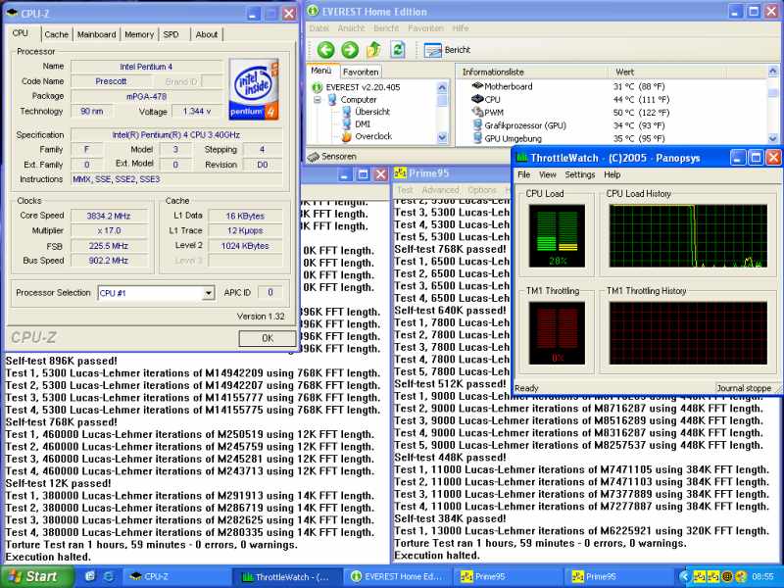Click the EVEREST v2.20.405 root info icon
Viewport: 784px width, 588px height.
coord(317,87)
